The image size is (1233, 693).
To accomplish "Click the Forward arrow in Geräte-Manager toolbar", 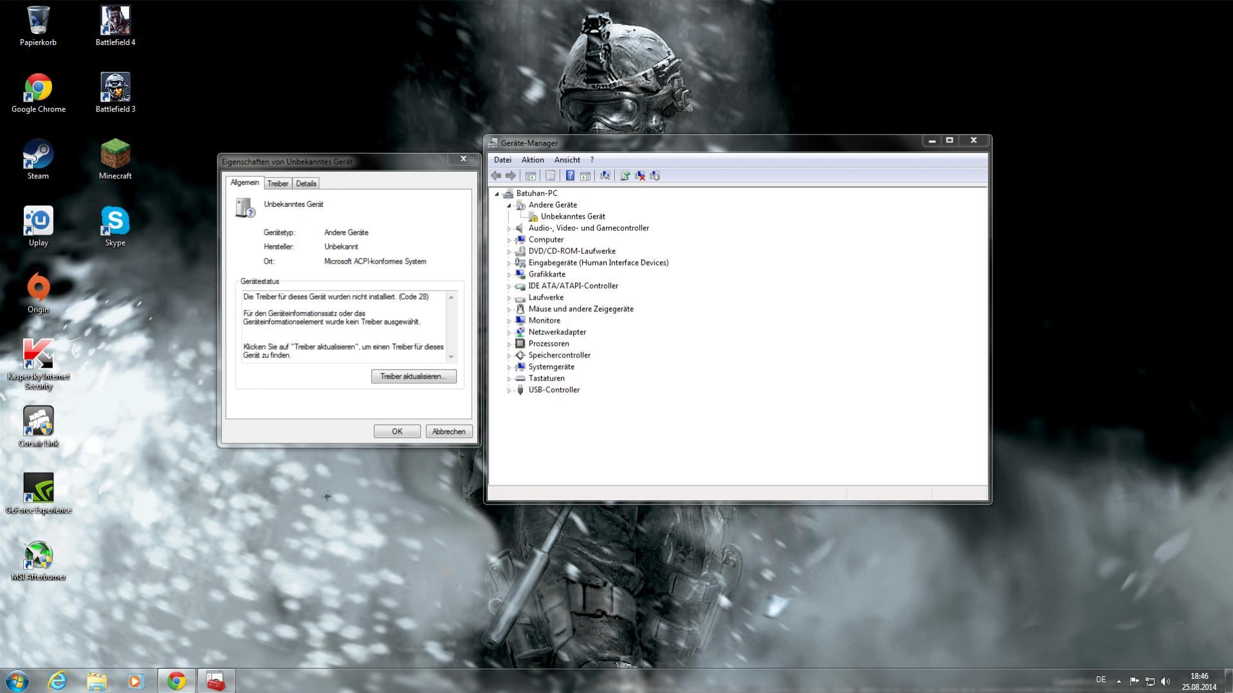I will pyautogui.click(x=511, y=175).
